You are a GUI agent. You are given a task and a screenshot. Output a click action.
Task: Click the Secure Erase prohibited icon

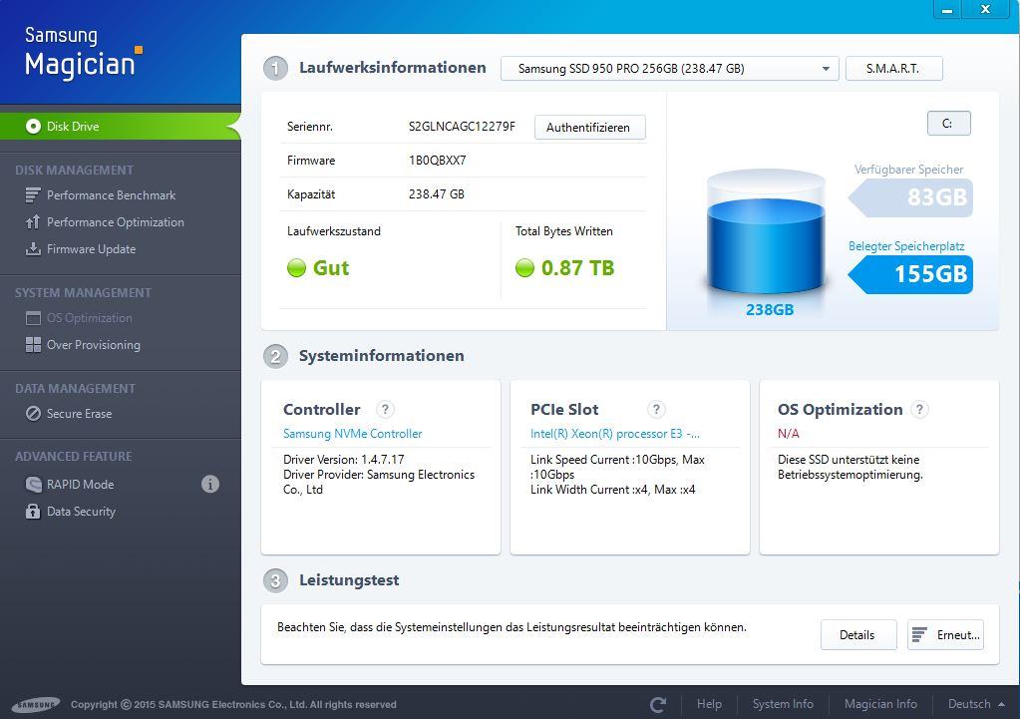[33, 414]
